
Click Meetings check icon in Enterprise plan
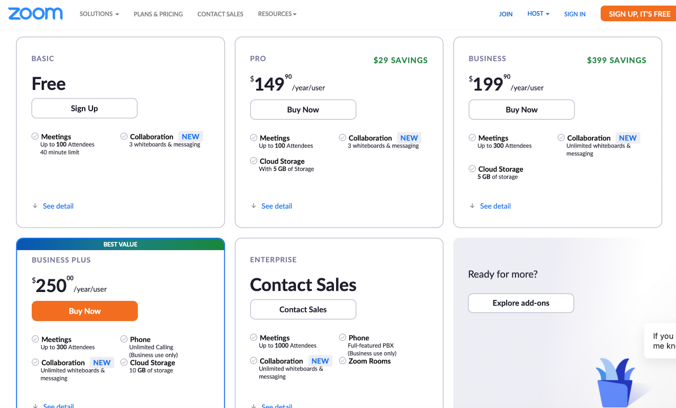(x=253, y=338)
